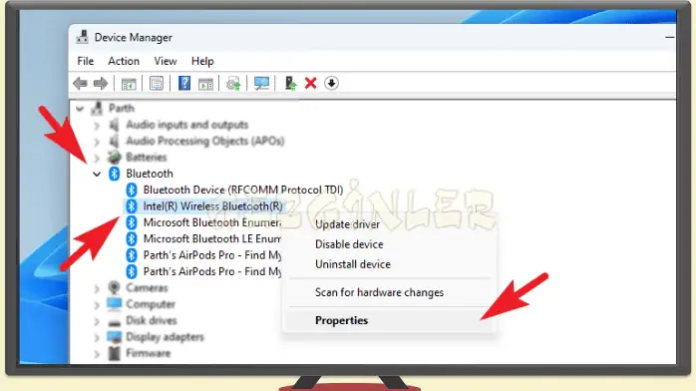Screen dimensions: 696x391
Task: Collapse the Parth root node
Action: pyautogui.click(x=80, y=109)
